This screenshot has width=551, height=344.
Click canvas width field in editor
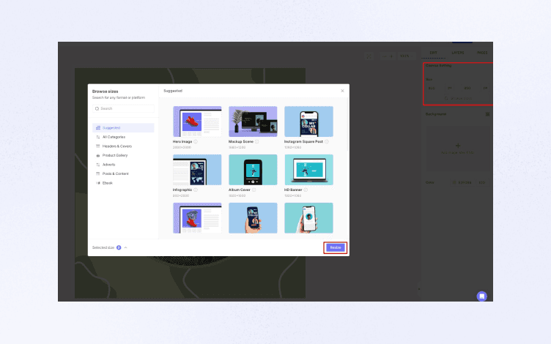click(436, 88)
